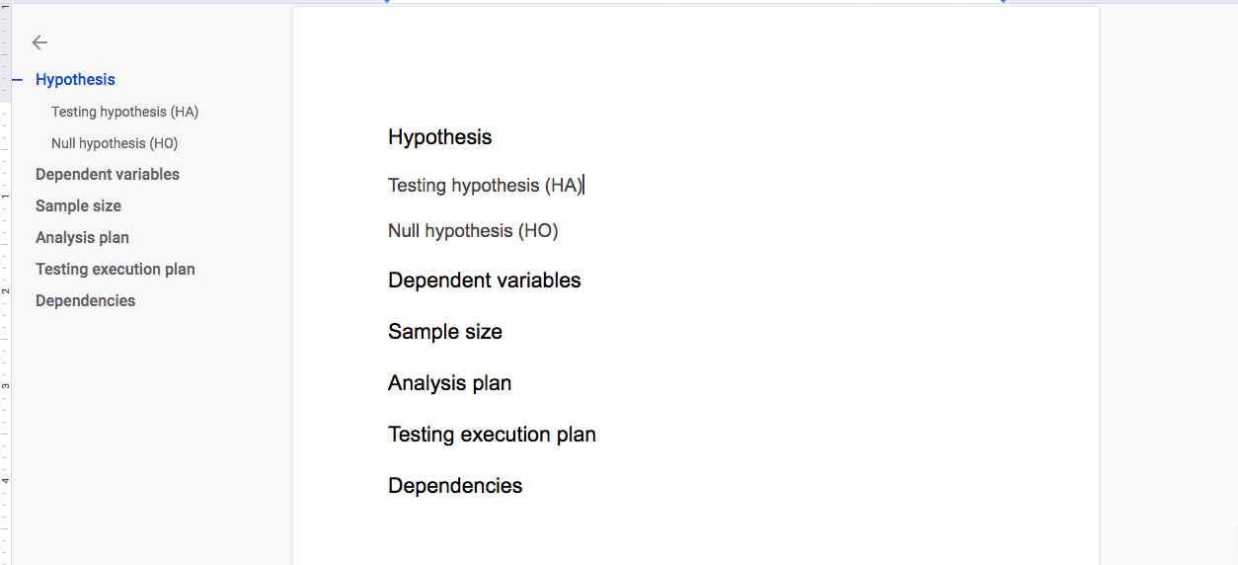Click Null hypothesis (HO) line in document

(x=473, y=231)
